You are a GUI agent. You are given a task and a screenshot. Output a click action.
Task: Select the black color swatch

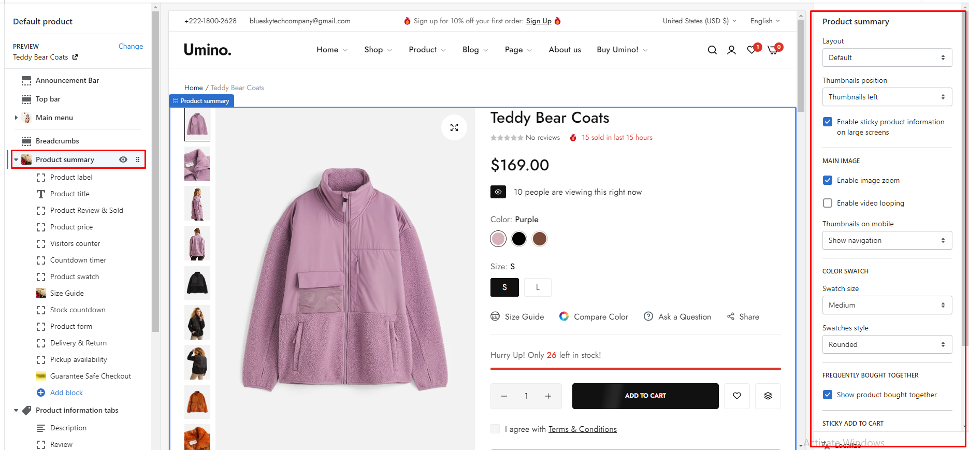tap(518, 239)
